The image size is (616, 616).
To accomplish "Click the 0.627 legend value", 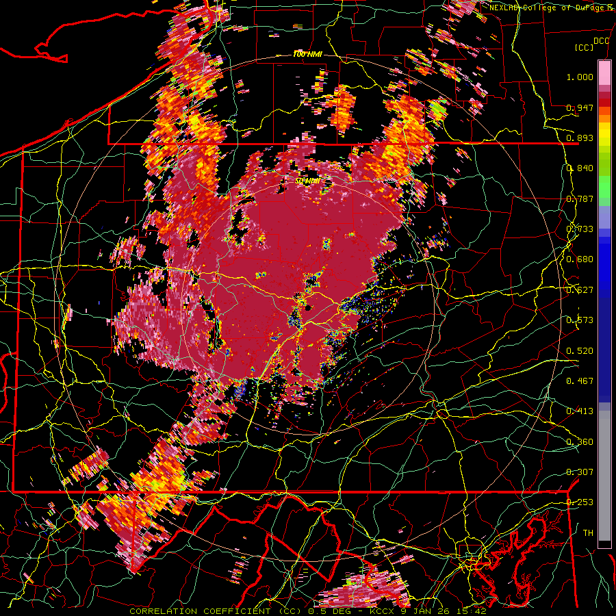I will 580,290.
